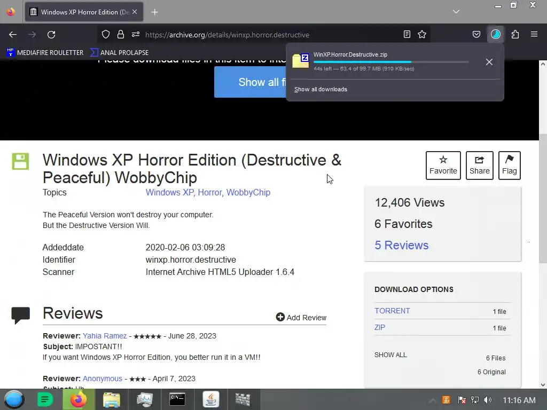Screen dimensions: 547x410
Task: View site security padlock info
Action: point(121,34)
